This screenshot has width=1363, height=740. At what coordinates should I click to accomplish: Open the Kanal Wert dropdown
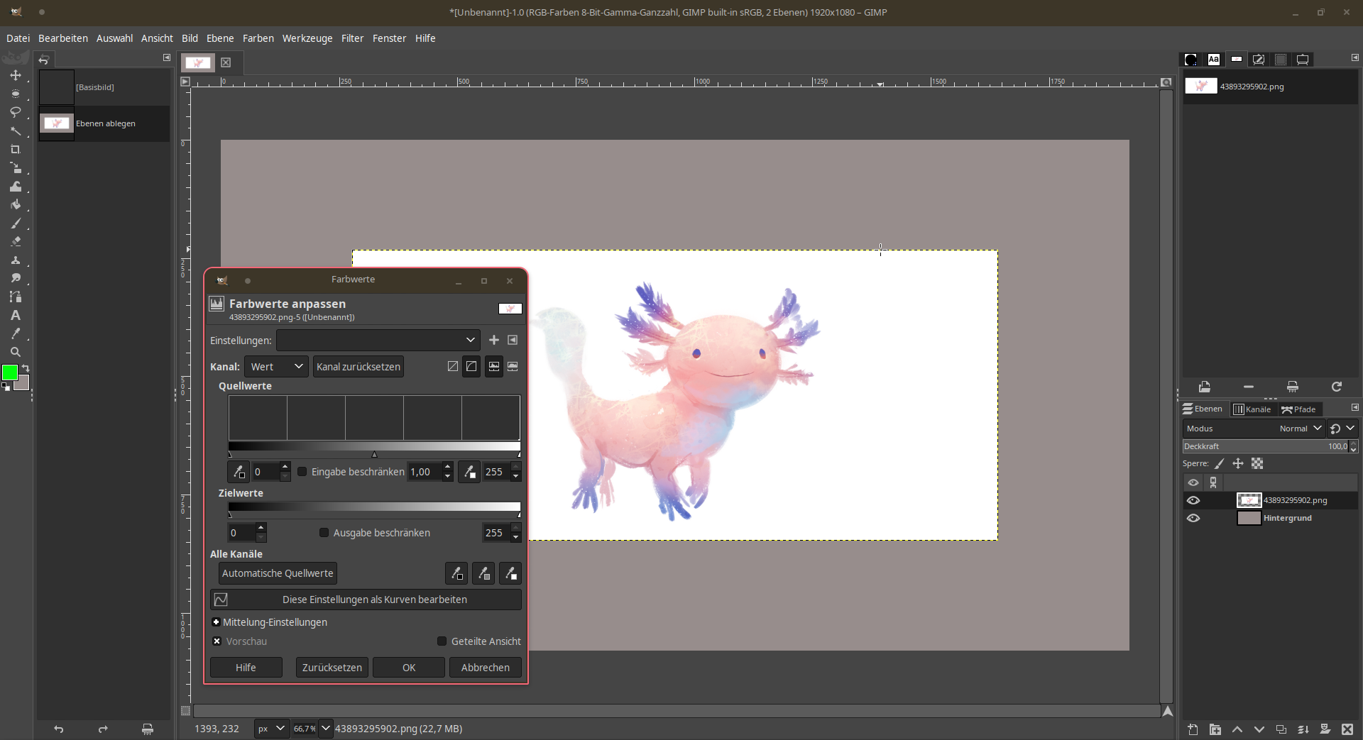tap(276, 367)
